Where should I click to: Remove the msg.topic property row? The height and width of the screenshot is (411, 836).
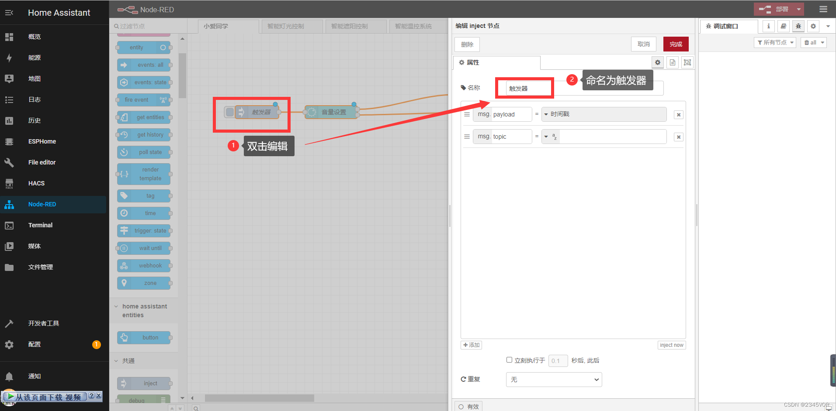[x=679, y=137]
